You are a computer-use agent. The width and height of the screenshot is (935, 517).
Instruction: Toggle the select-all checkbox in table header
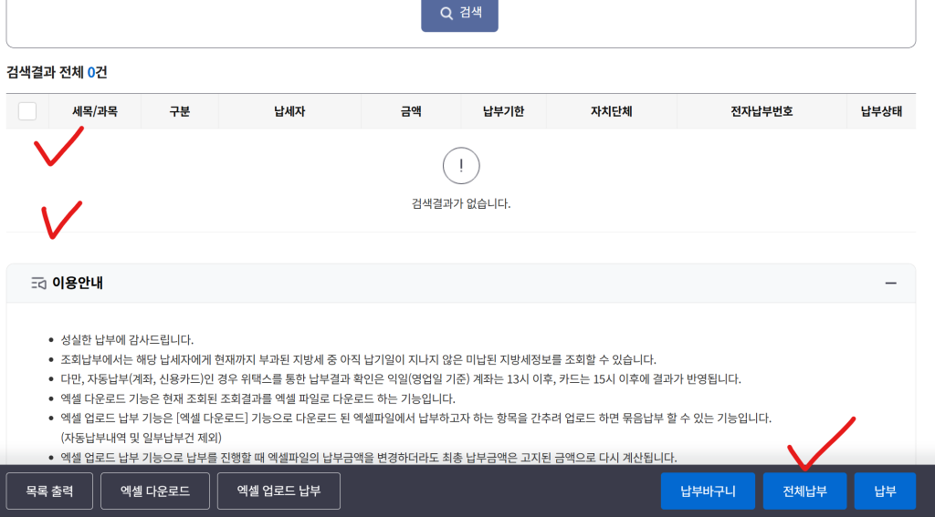(27, 111)
